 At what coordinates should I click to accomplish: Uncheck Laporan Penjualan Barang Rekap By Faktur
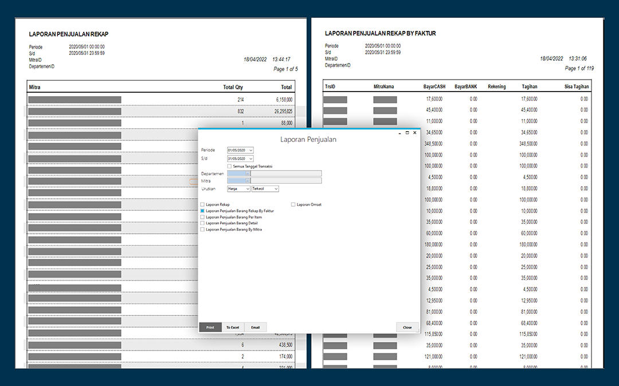pyautogui.click(x=202, y=211)
